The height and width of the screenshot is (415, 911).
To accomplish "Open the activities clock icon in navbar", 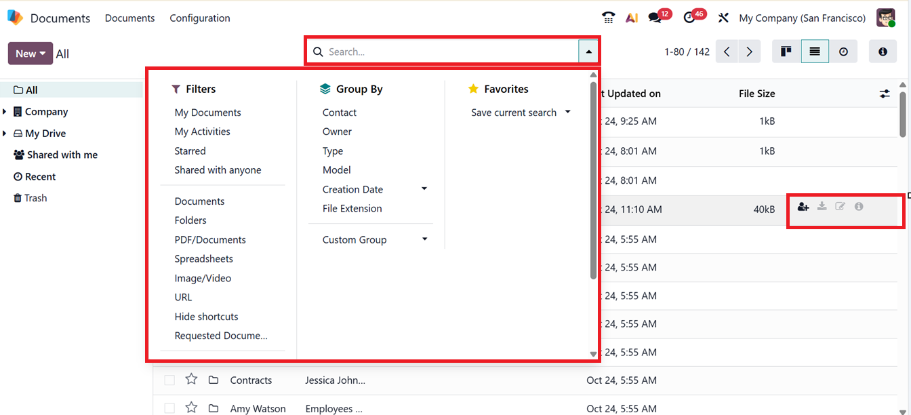I will click(x=690, y=18).
